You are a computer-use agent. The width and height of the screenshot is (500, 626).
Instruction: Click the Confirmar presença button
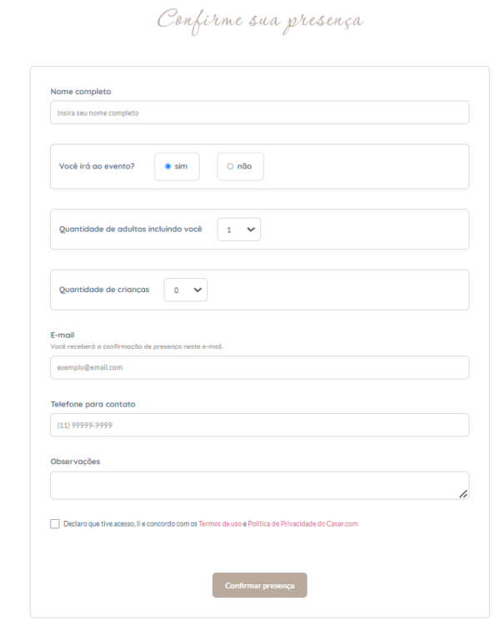pos(259,585)
